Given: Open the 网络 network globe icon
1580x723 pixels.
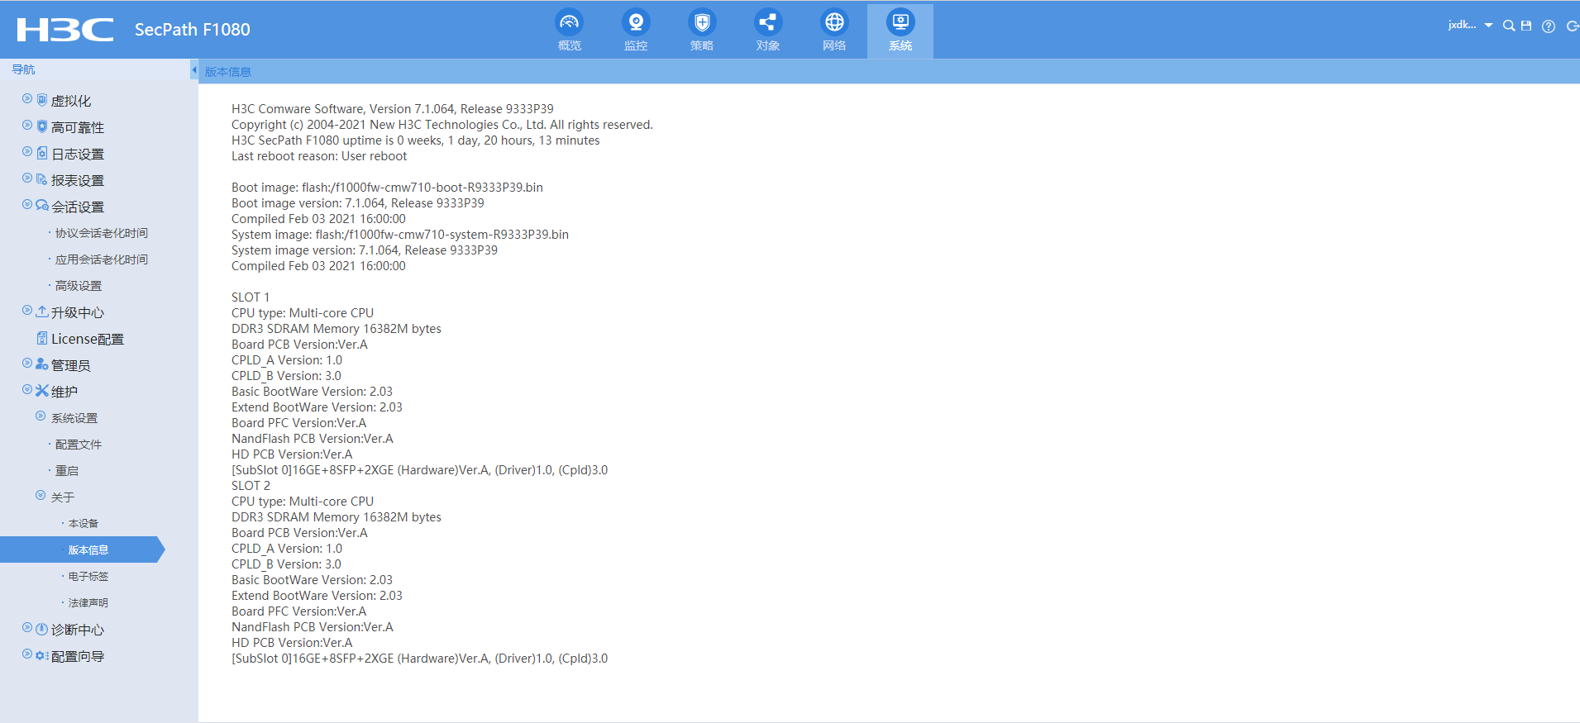Looking at the screenshot, I should 834,22.
